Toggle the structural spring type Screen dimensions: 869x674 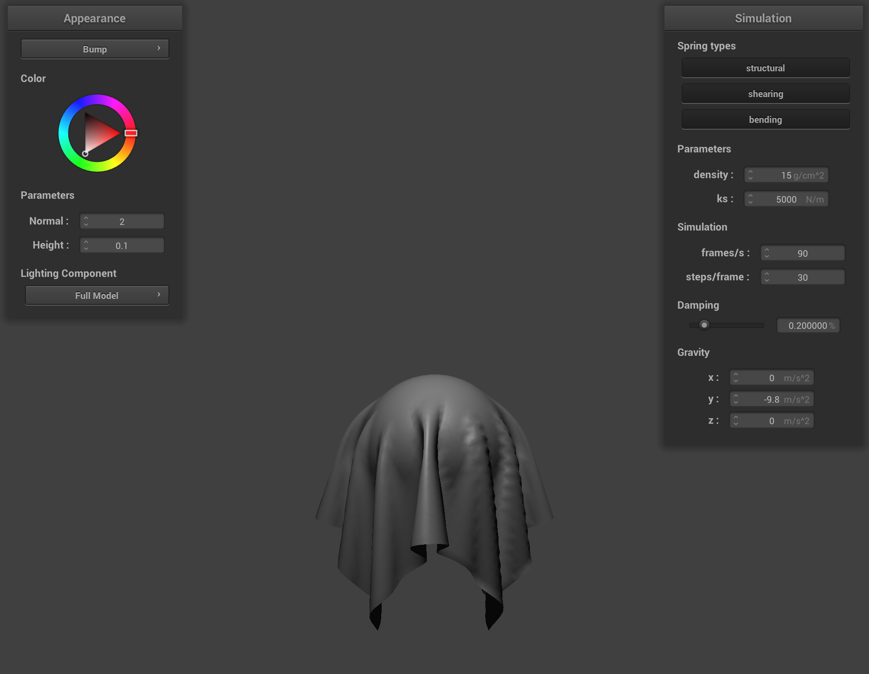765,68
